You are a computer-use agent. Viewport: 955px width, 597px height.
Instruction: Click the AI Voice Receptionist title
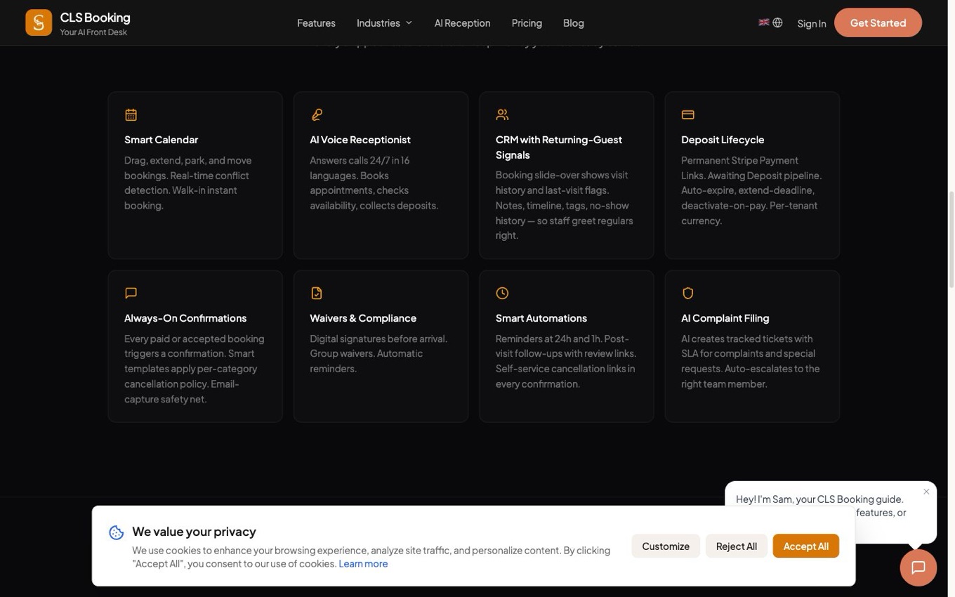pos(360,140)
